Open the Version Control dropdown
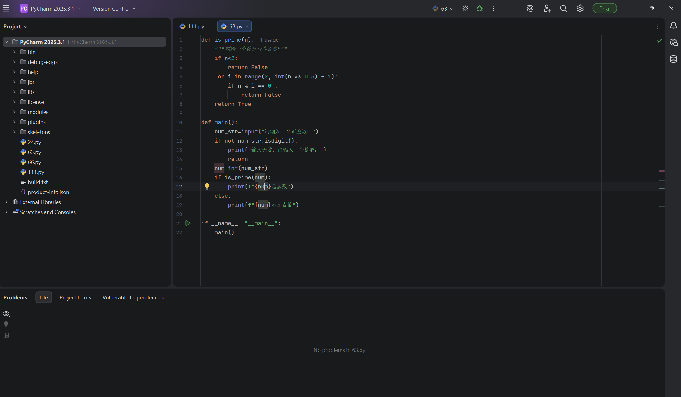 (114, 8)
